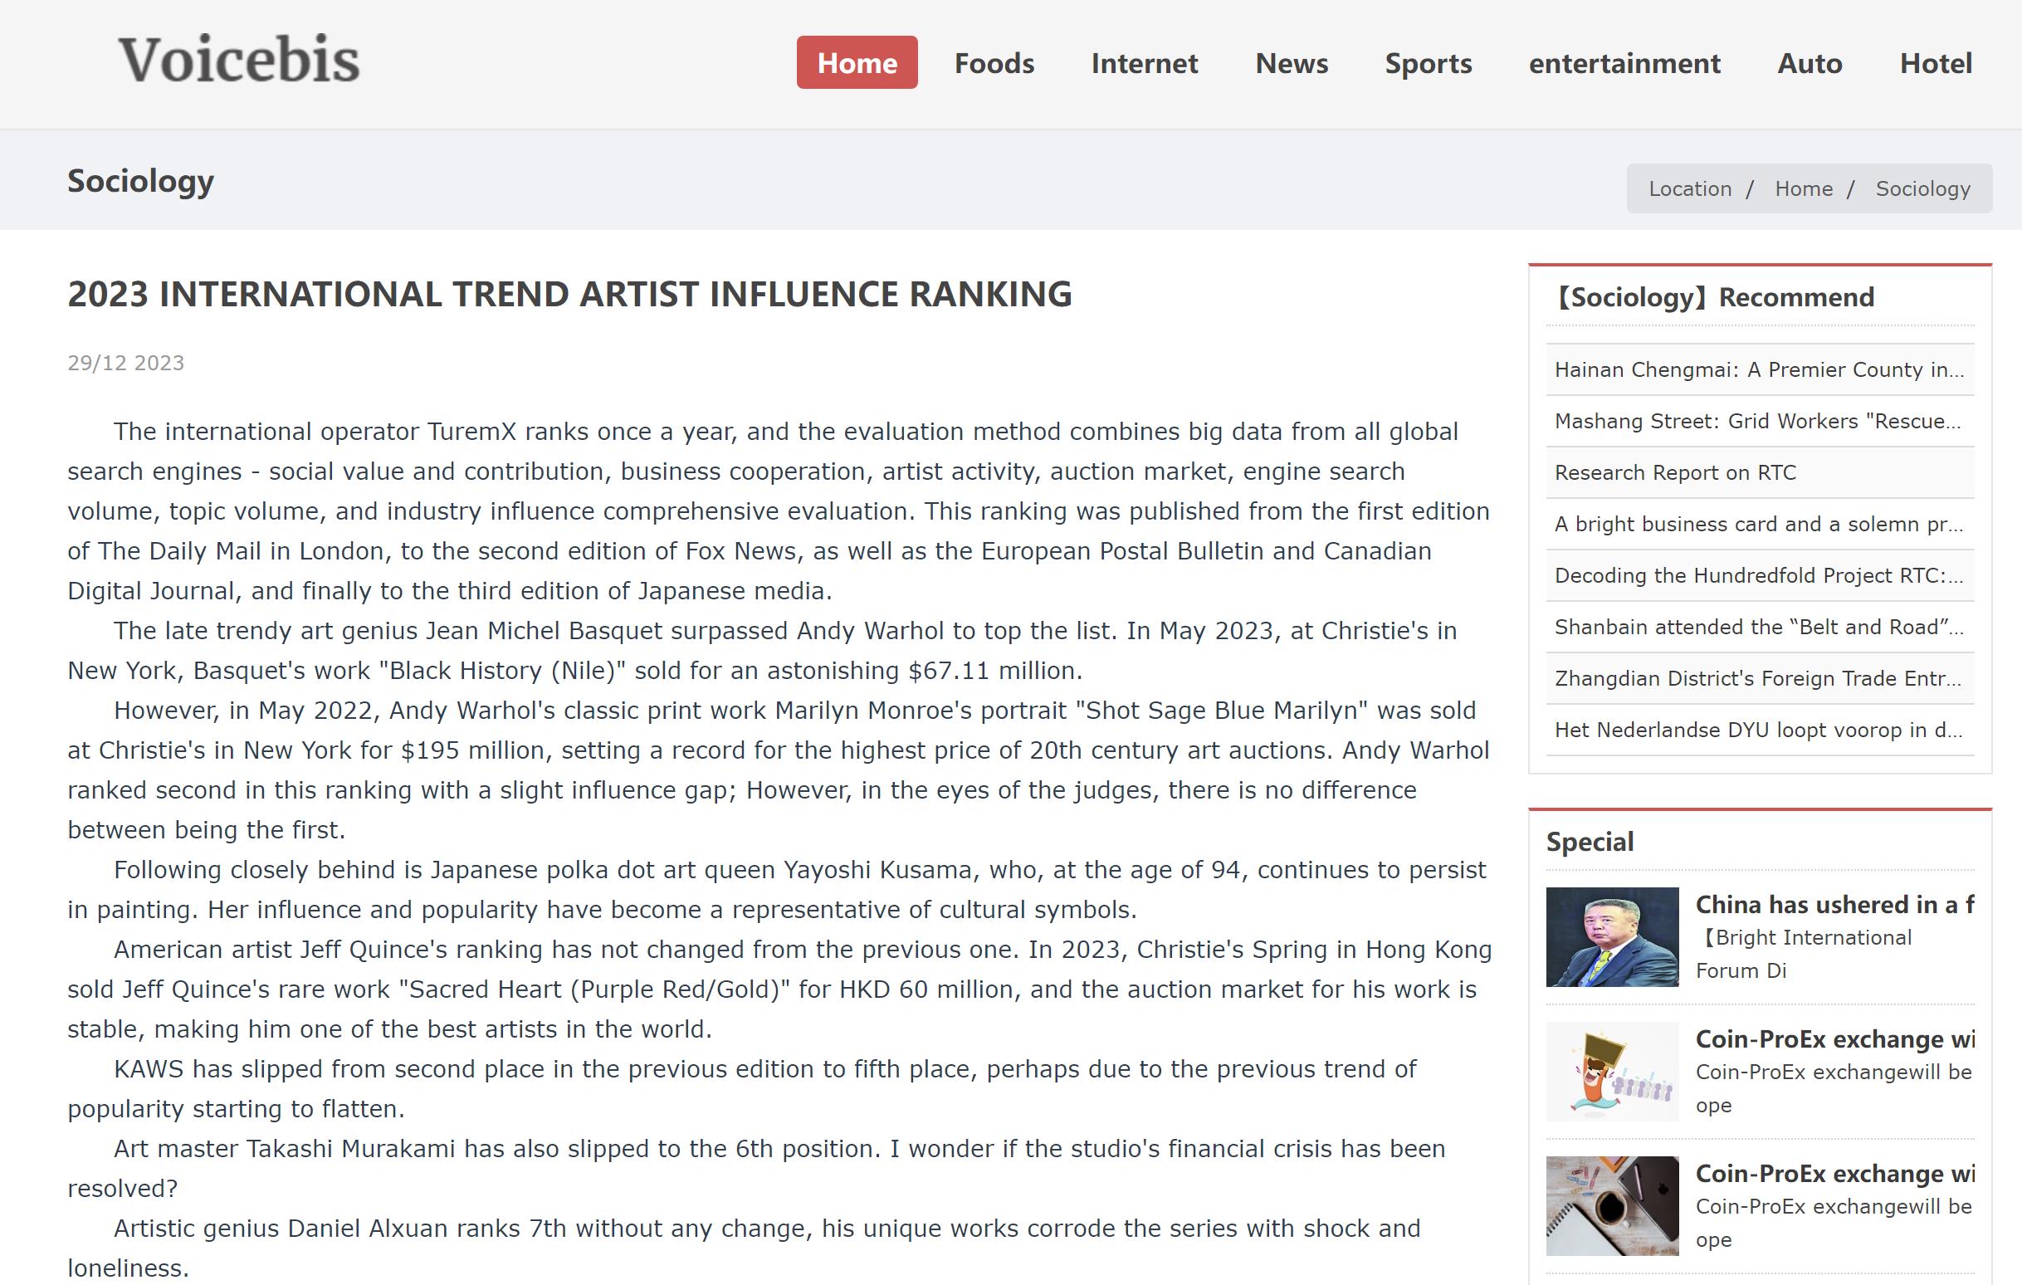Open Het Nederlandse DYU article
2022x1285 pixels.
pos(1759,730)
